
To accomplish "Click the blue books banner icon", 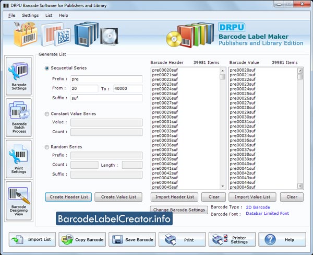I will [86, 34].
